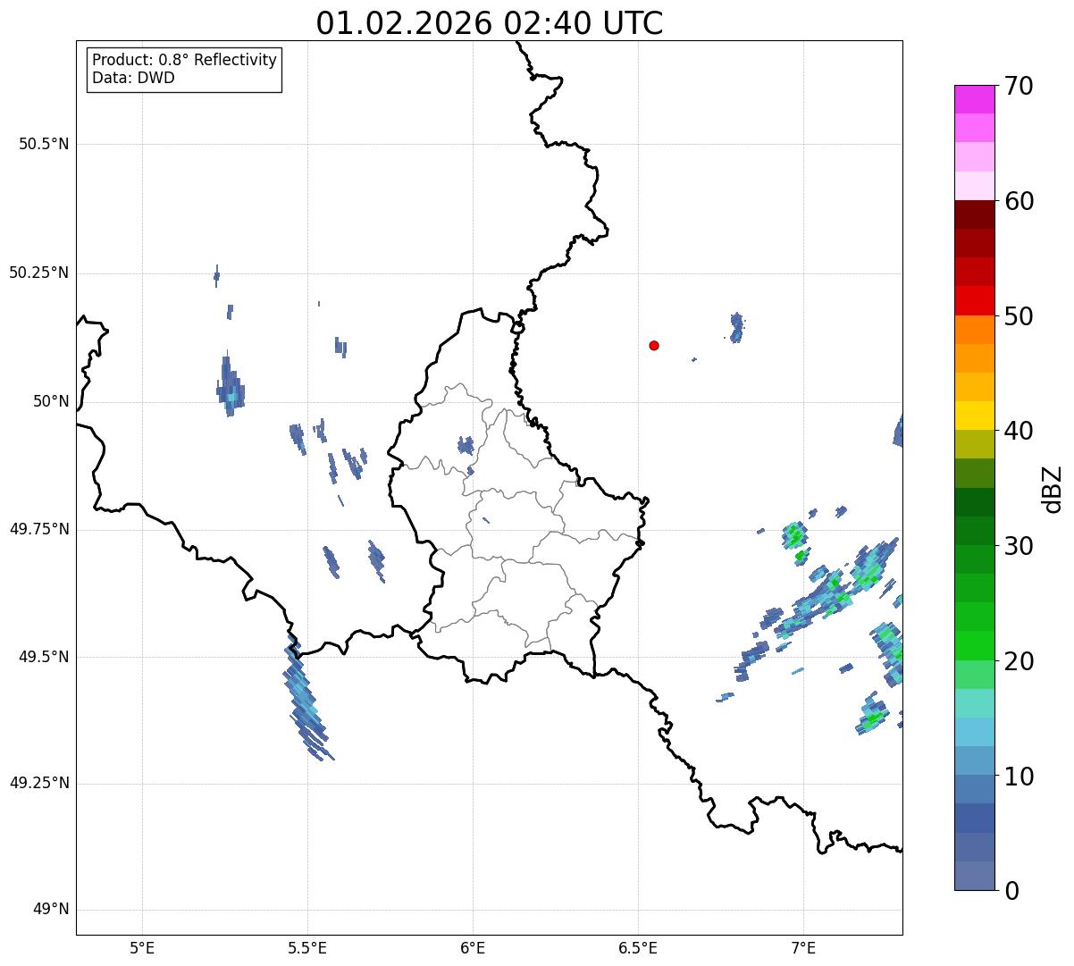This screenshot has width=1074, height=966.
Task: Click the bright red colorbar band near 50
Action: click(975, 300)
